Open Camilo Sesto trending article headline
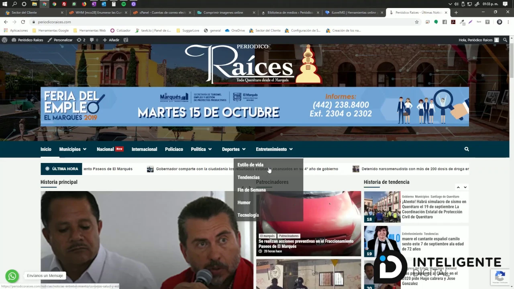The height and width of the screenshot is (289, 514). 433,244
